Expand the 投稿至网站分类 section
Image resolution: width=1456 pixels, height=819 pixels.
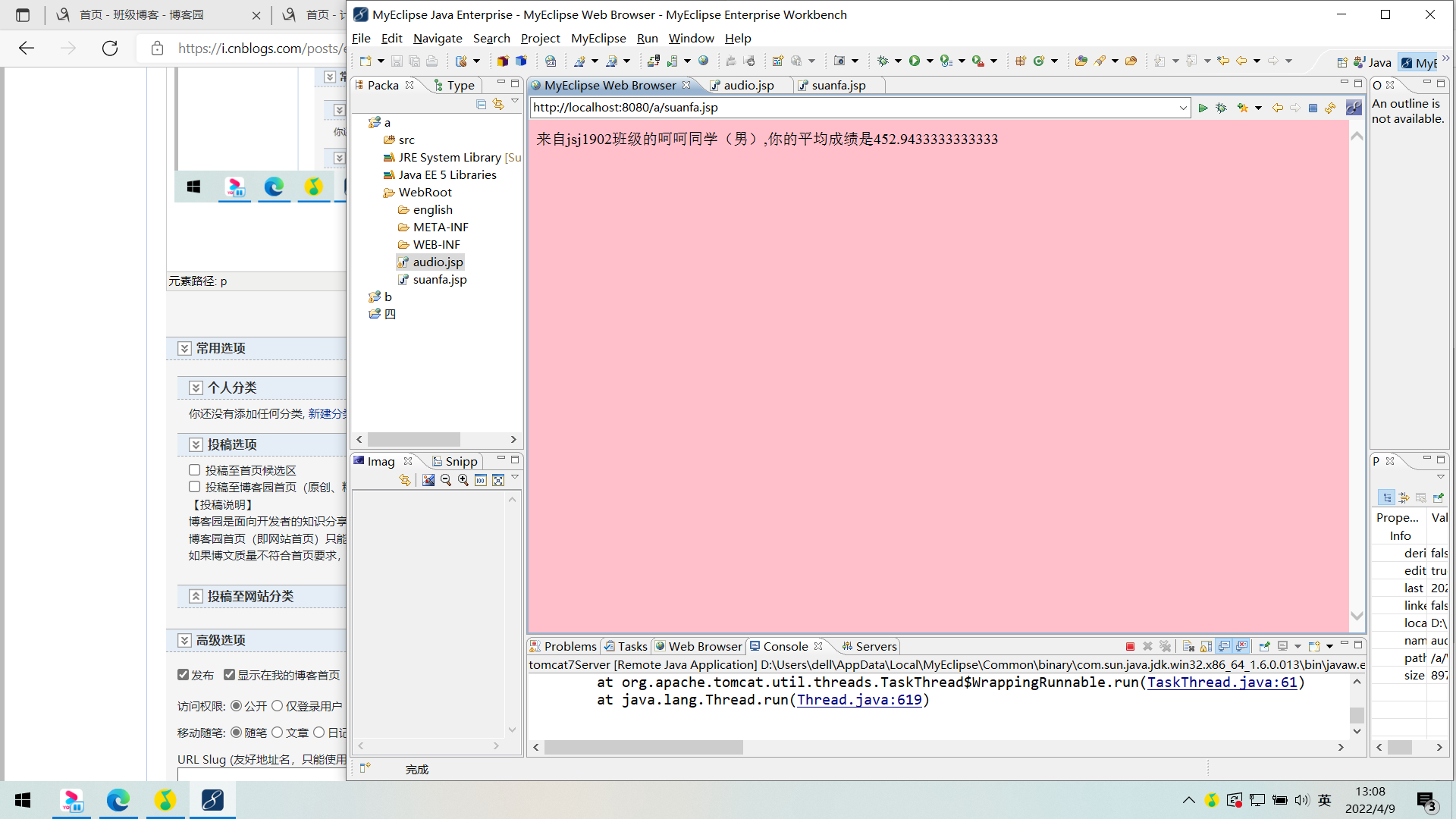196,596
